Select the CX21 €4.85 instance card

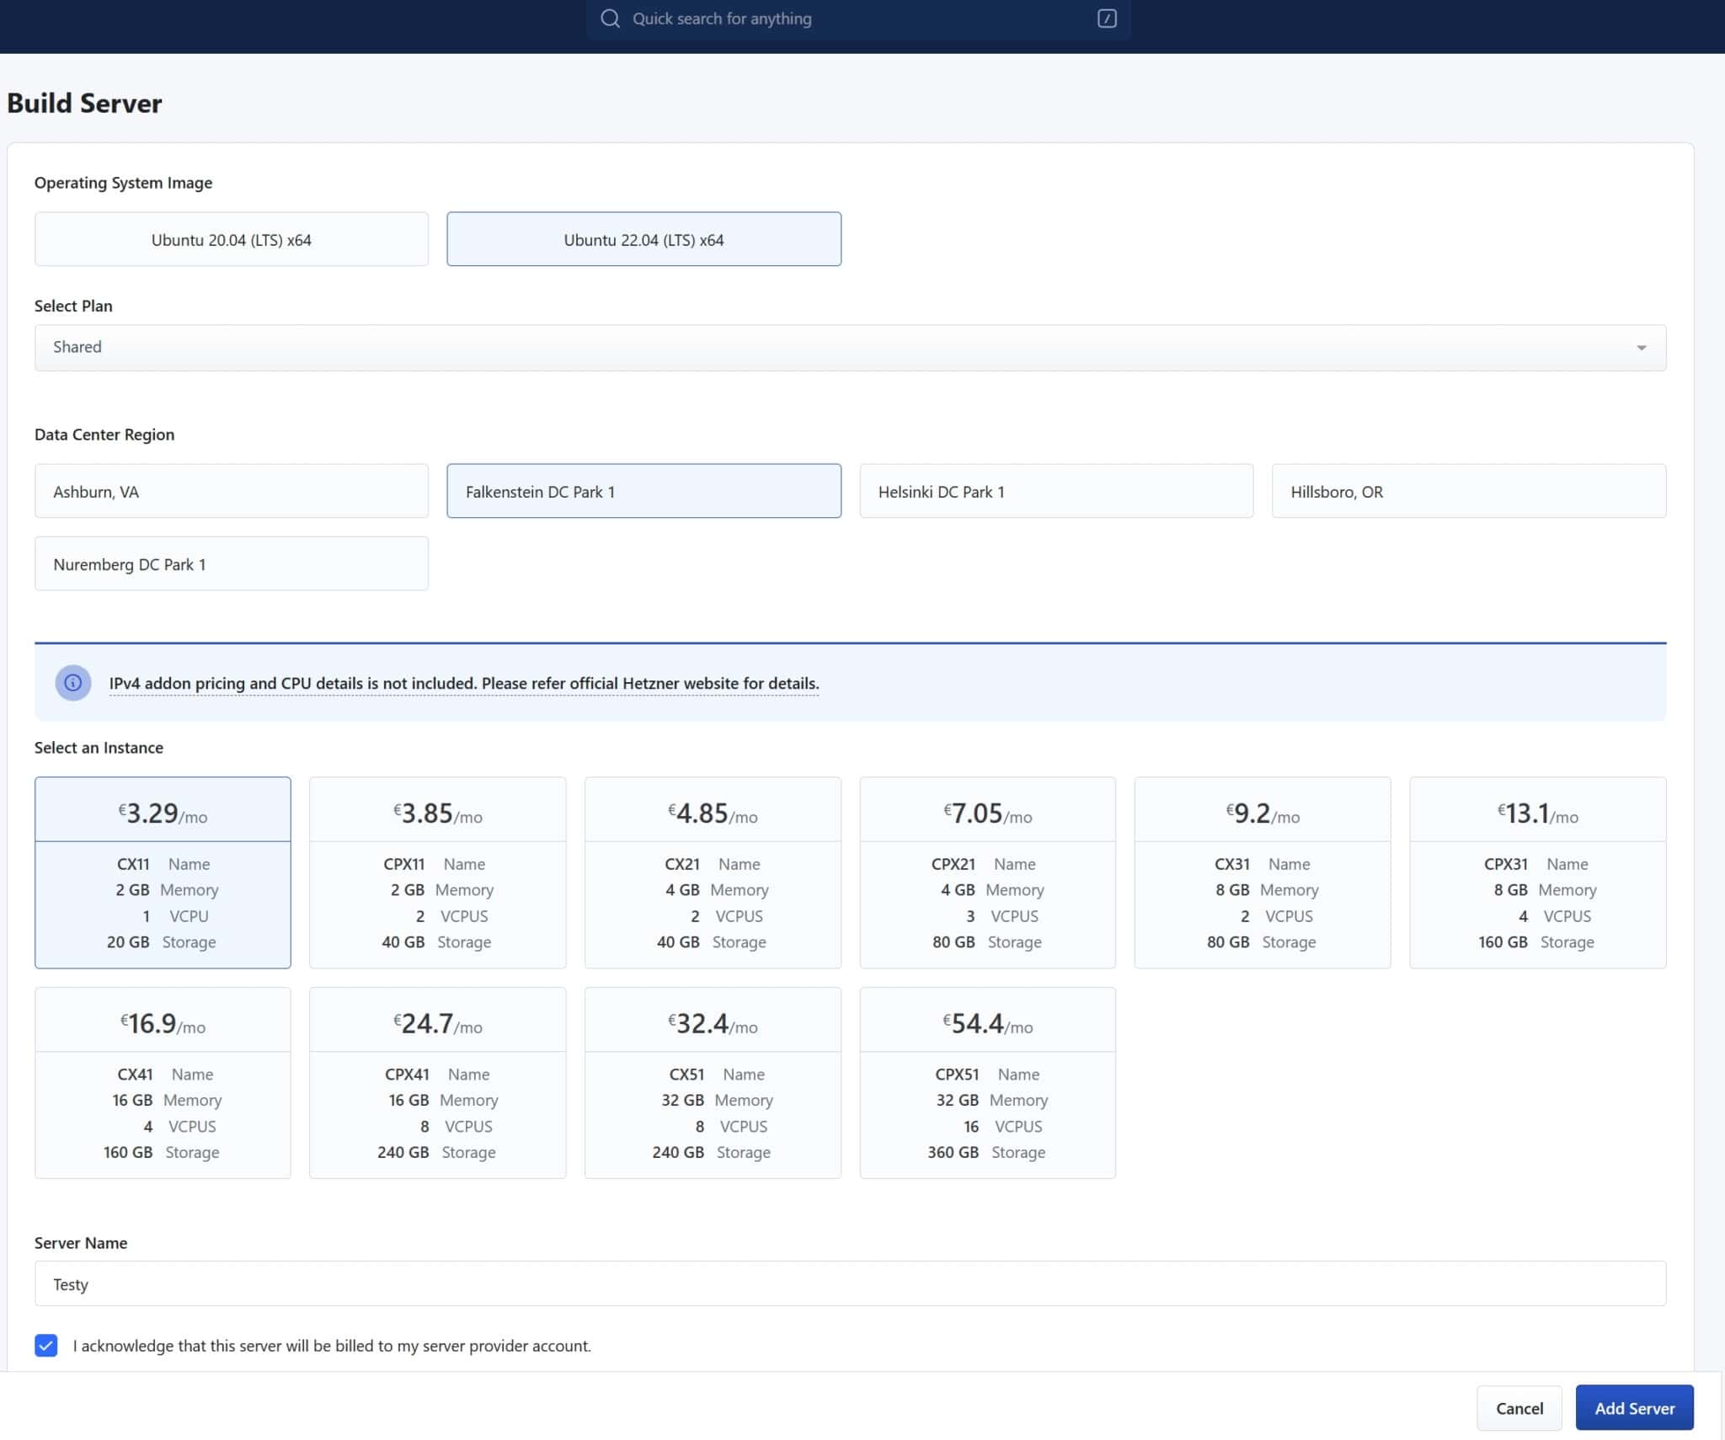click(713, 872)
